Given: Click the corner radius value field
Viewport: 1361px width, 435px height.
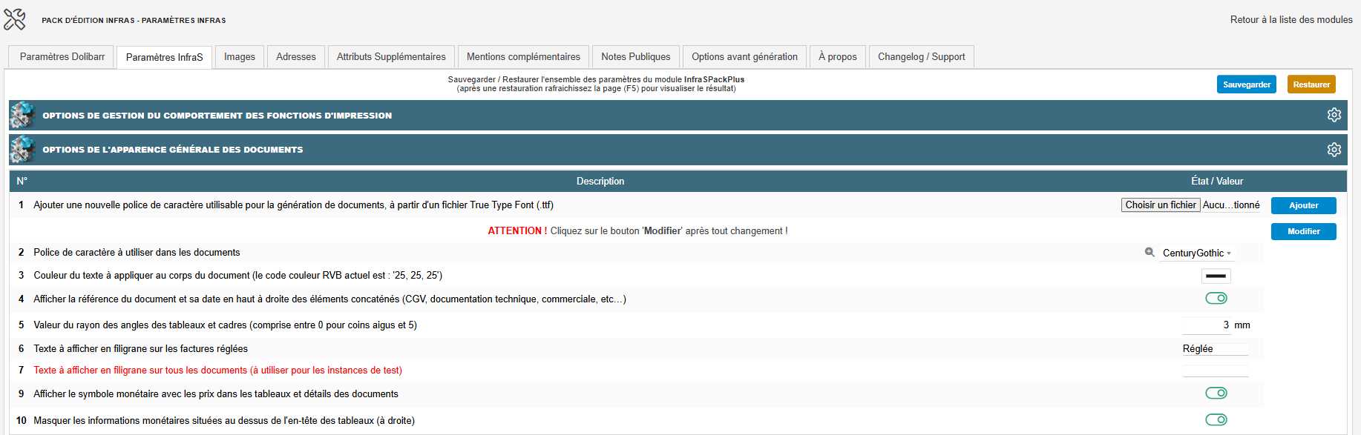Looking at the screenshot, I should (x=1206, y=325).
